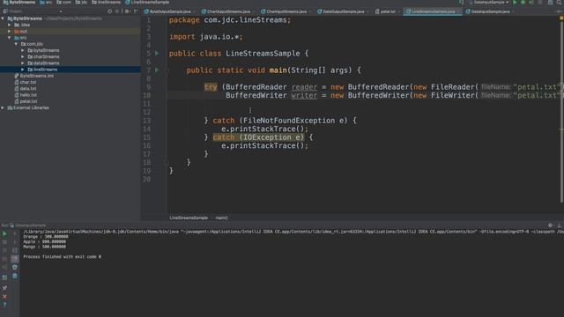564x317 pixels.
Task: Click the ByteStreams breadcrumb in the navigation bar
Action: click(x=19, y=3)
